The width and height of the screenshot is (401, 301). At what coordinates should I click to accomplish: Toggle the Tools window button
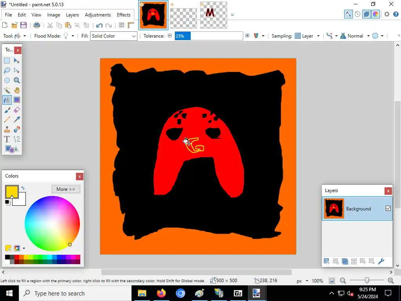tap(348, 14)
